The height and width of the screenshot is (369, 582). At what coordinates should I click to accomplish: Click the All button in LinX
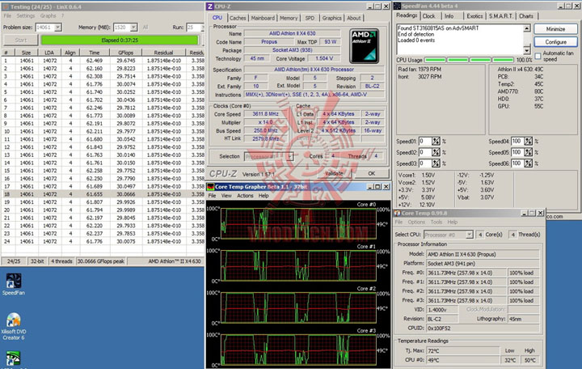[x=145, y=28]
